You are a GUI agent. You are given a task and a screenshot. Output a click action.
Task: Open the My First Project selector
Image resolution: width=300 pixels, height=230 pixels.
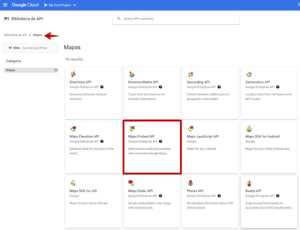pyautogui.click(x=60, y=5)
